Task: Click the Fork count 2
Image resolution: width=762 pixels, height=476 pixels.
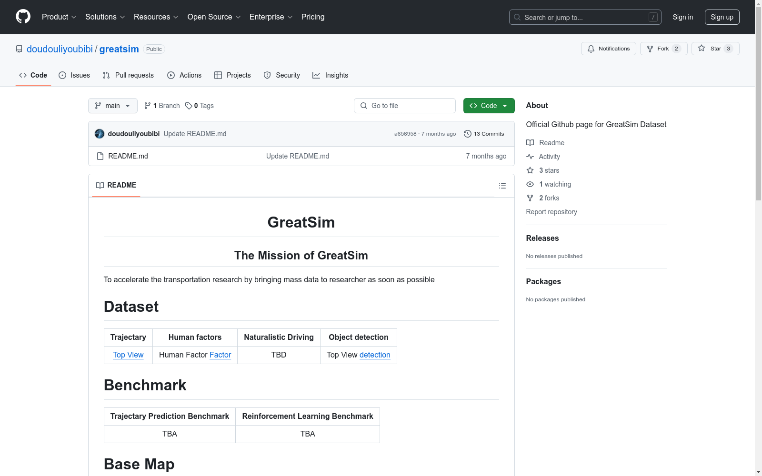Action: (x=676, y=49)
